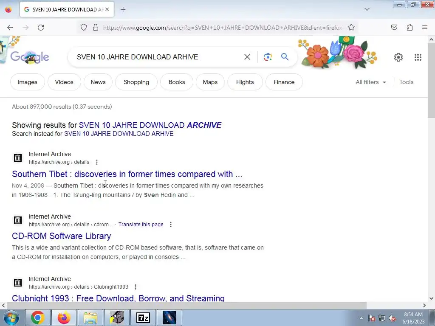Show hidden system tray icons
The image size is (435, 326).
(361, 318)
